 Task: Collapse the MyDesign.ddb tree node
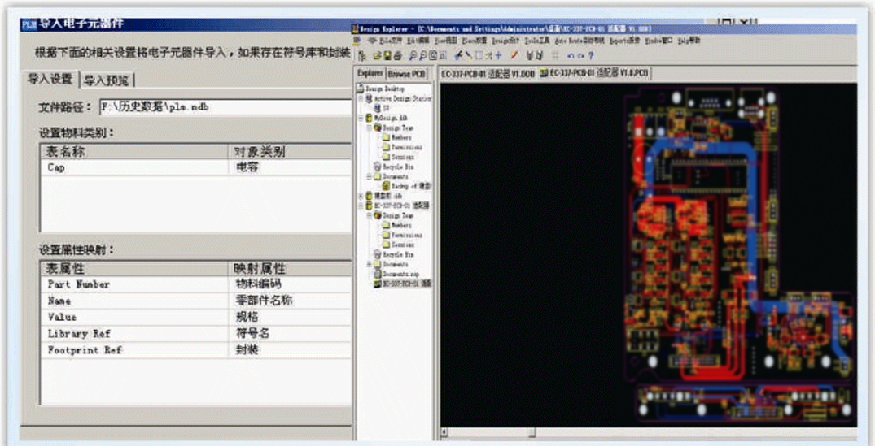[x=360, y=117]
